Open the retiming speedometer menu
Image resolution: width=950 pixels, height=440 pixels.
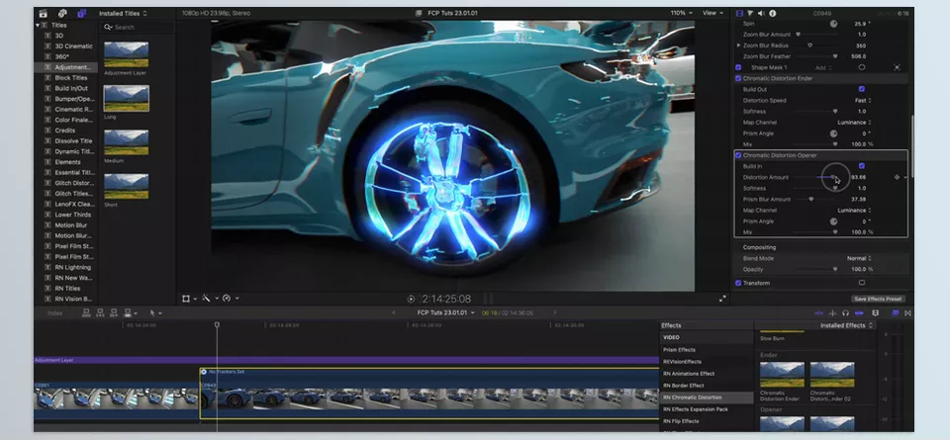[227, 299]
